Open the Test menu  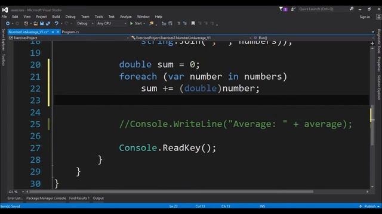pos(112,17)
